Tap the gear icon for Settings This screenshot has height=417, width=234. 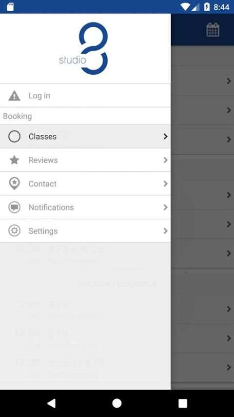[14, 230]
